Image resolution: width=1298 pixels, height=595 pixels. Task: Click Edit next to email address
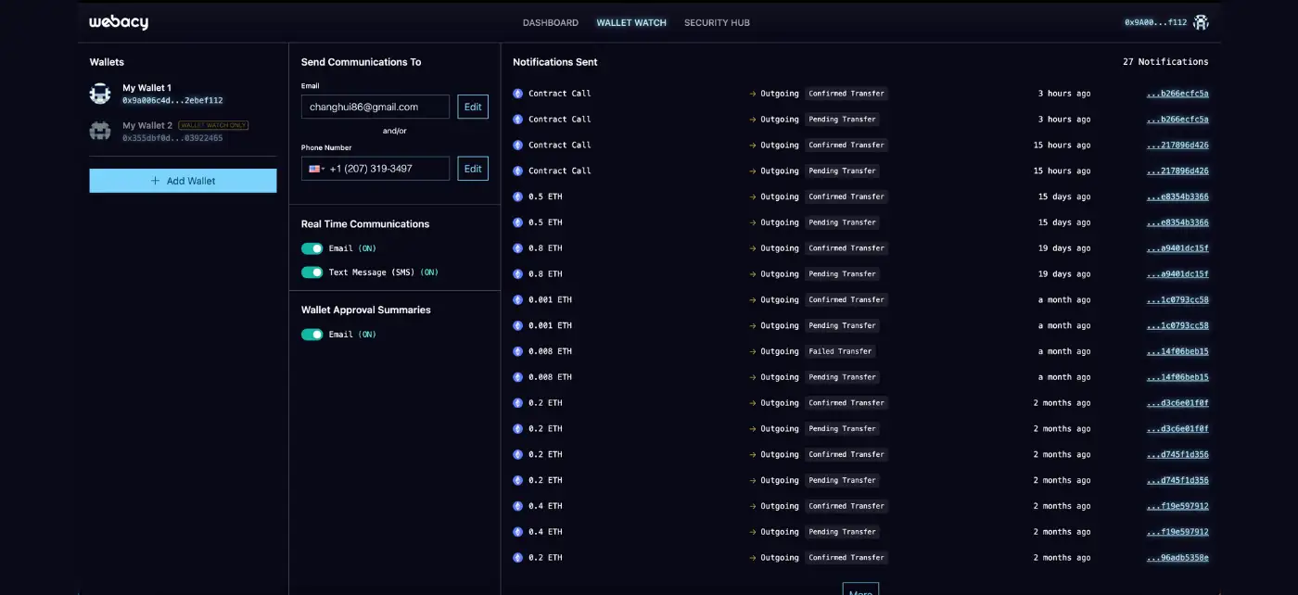pos(473,107)
